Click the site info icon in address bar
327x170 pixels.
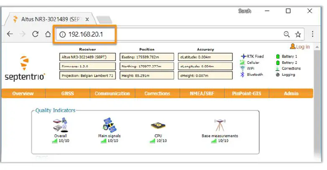[62, 34]
